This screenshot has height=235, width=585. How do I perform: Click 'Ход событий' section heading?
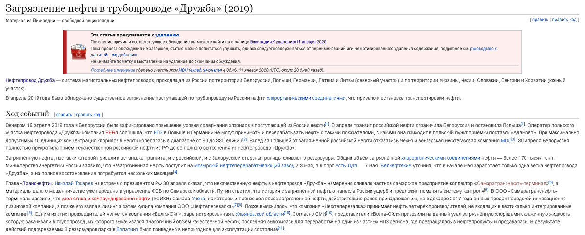(x=27, y=114)
